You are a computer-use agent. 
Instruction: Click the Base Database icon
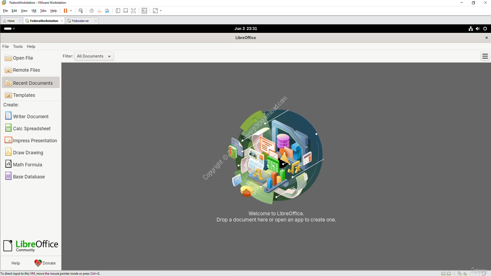pos(8,176)
